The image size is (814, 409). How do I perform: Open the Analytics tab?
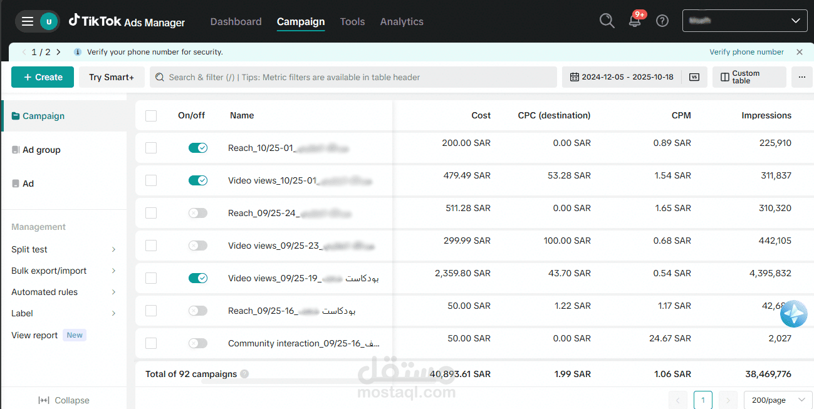pyautogui.click(x=402, y=21)
